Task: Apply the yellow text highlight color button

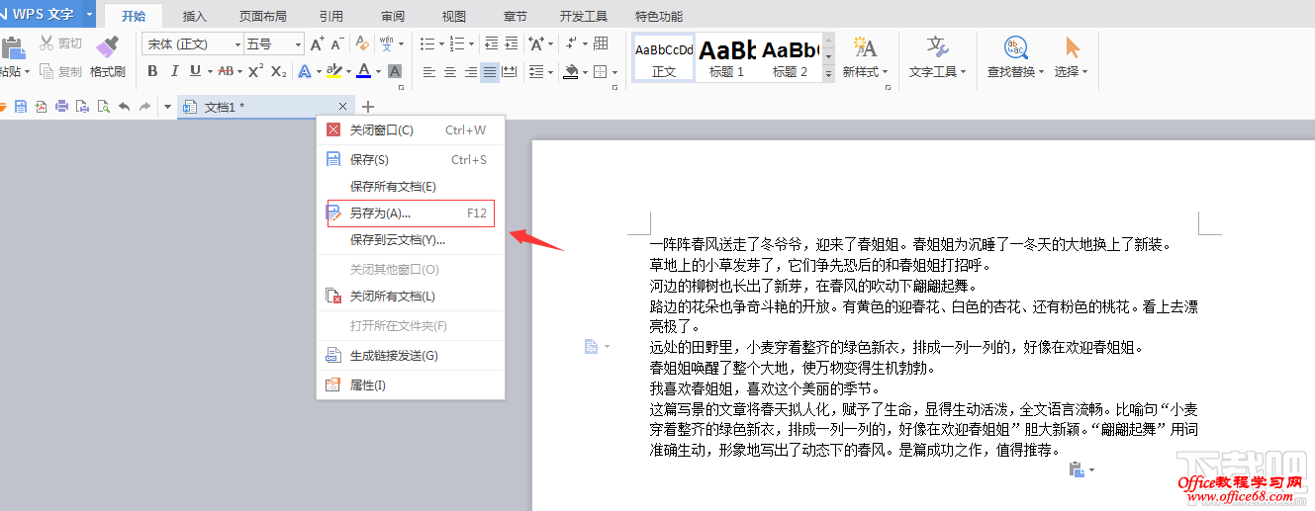Action: 334,71
